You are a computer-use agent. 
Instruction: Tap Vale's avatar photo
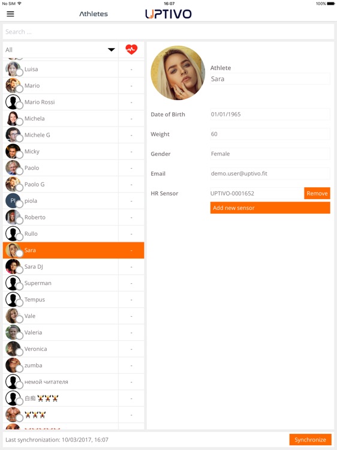13,316
